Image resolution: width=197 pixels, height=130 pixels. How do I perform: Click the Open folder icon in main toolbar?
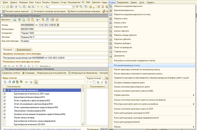[x=8, y=7]
